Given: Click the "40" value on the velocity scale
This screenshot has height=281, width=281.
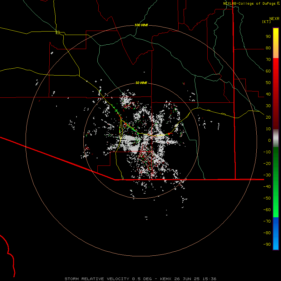Looking at the screenshot, I should 268,94.
